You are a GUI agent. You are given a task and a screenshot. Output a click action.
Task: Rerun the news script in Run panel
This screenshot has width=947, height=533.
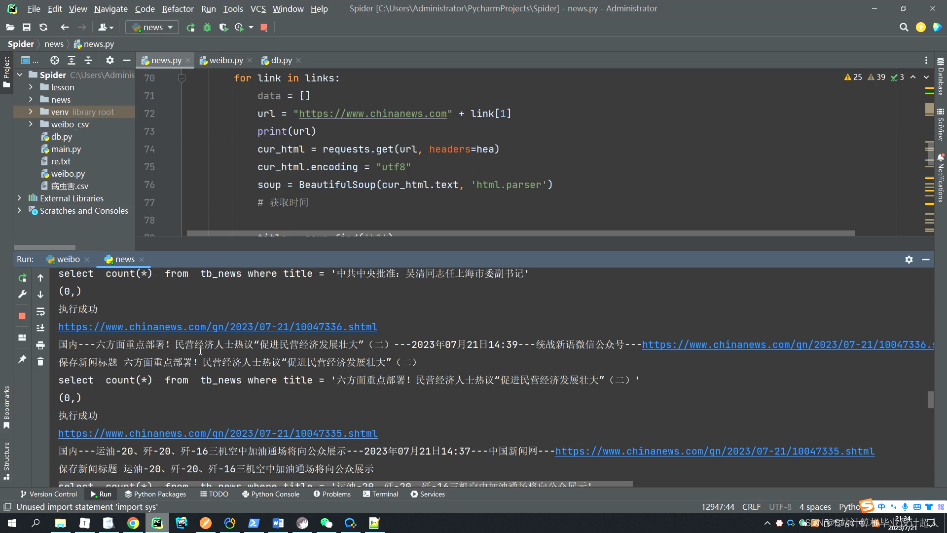point(22,278)
